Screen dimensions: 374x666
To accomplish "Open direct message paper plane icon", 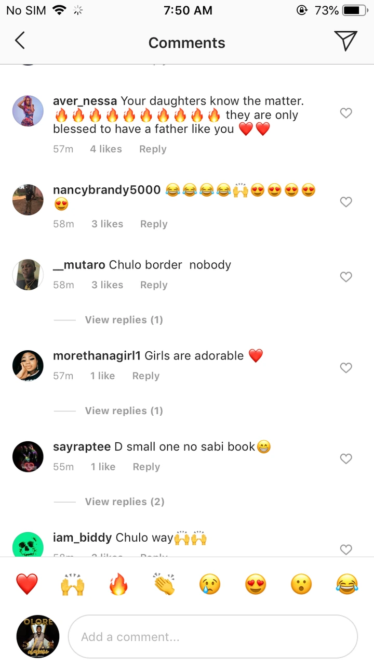I will [345, 41].
